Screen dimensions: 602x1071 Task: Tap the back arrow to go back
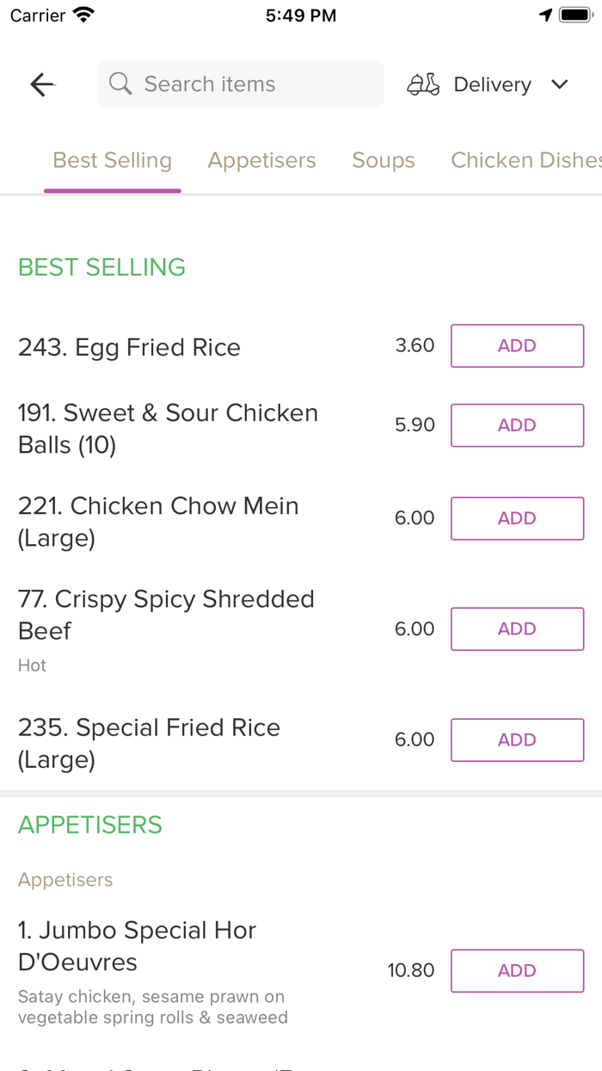pos(41,84)
